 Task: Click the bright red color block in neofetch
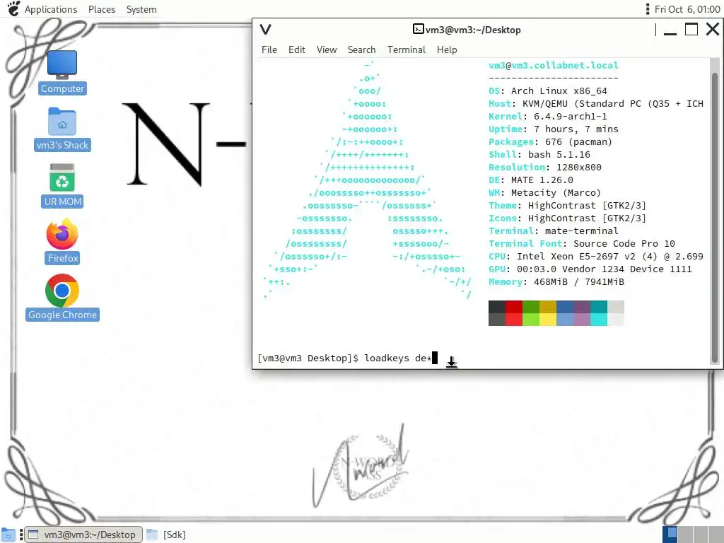(x=513, y=320)
